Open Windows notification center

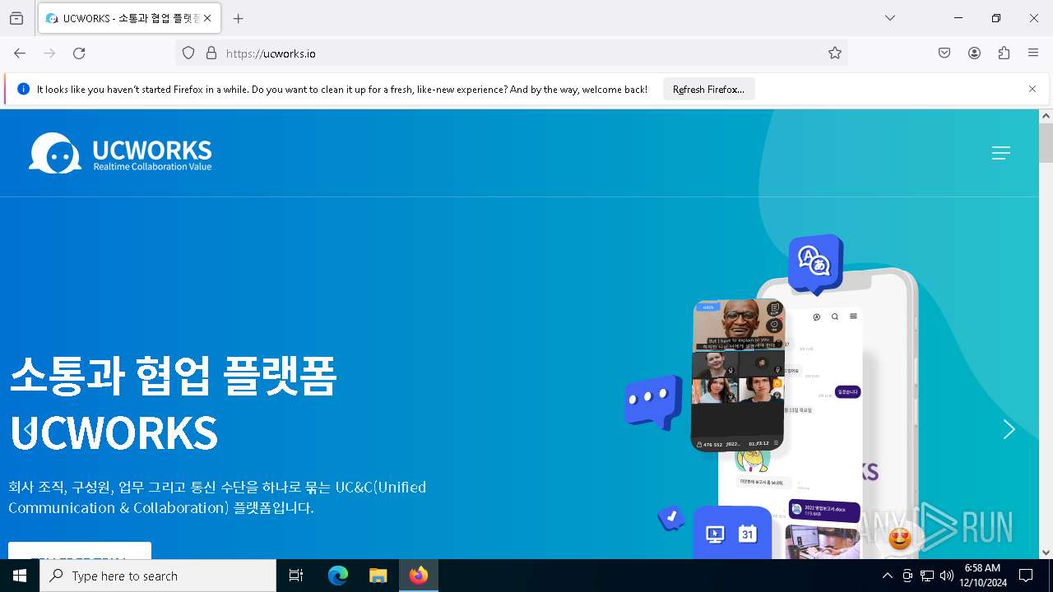(1026, 576)
